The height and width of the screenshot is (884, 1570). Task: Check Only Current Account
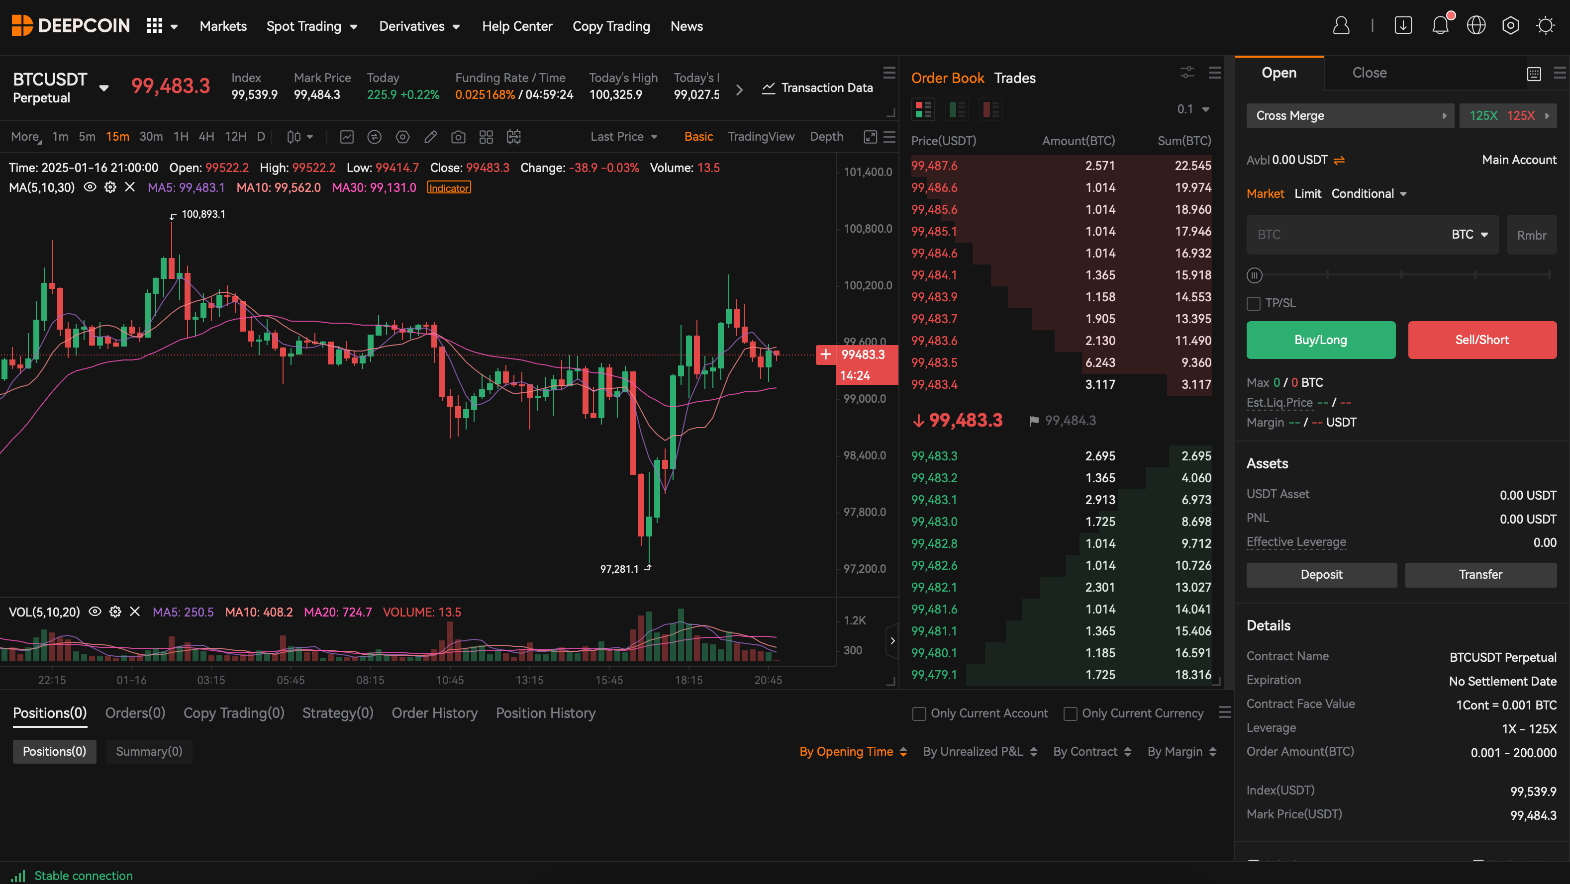tap(919, 713)
